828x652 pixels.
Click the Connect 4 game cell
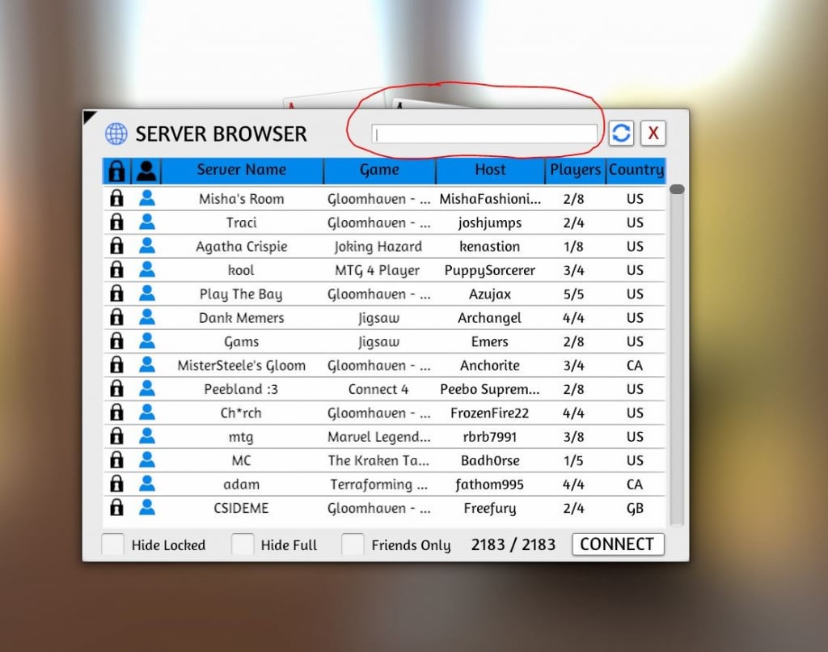click(x=378, y=389)
